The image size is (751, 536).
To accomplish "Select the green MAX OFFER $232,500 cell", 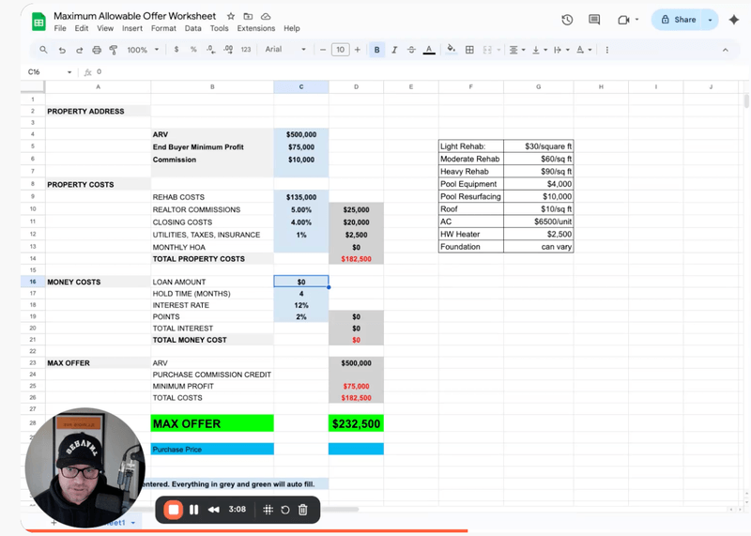I will [x=356, y=424].
